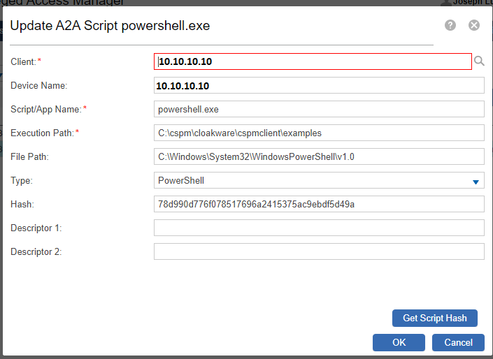Viewport: 493px width, 359px height.
Task: Select the Script/App Name text box
Action: click(319, 109)
